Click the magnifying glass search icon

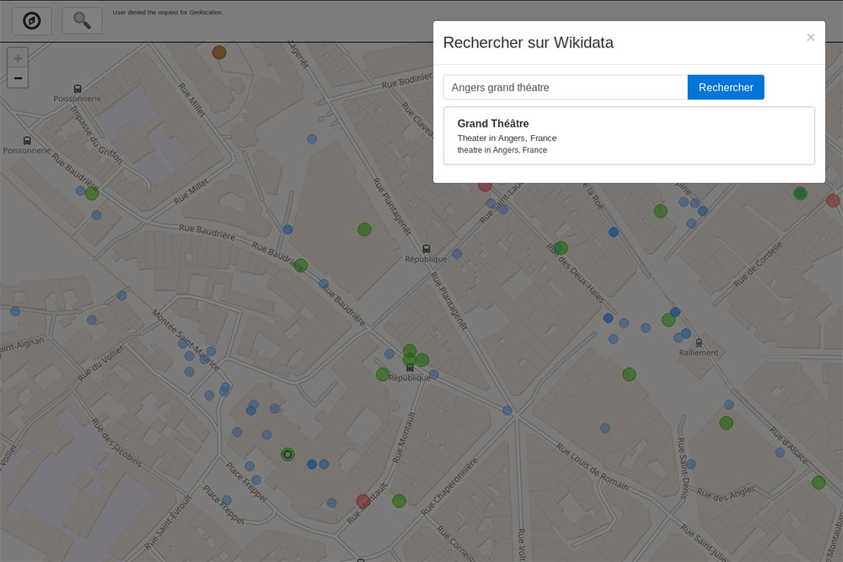pyautogui.click(x=82, y=21)
